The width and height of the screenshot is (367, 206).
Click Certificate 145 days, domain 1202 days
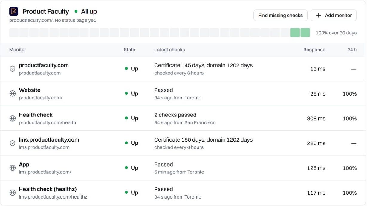(x=204, y=65)
